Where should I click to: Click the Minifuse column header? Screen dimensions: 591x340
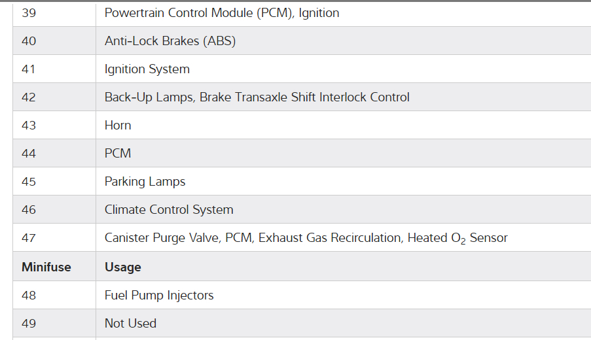pos(46,267)
